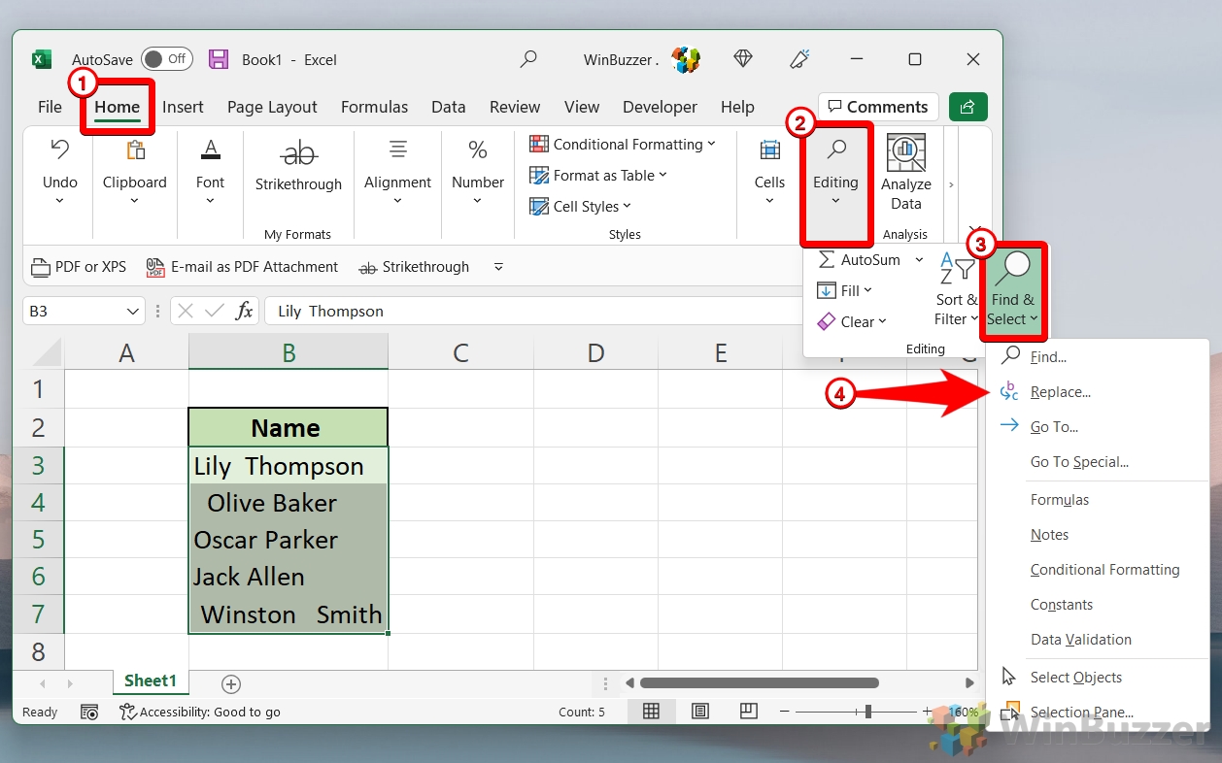Open the search magnifier in title bar

pos(528,59)
